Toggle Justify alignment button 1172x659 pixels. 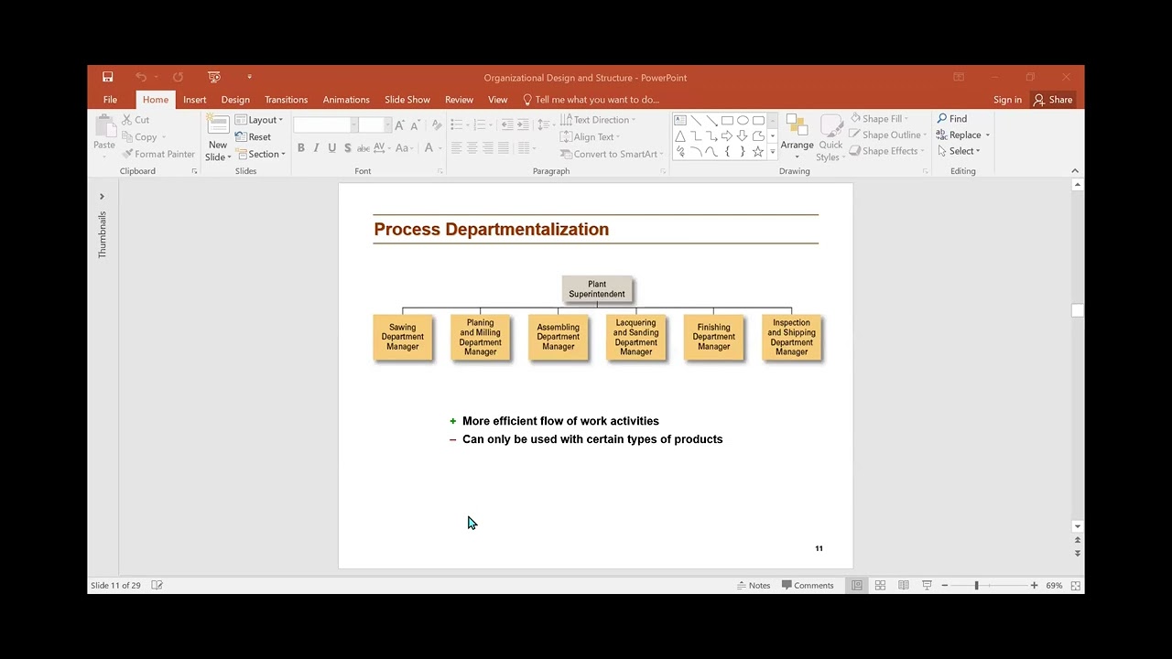pyautogui.click(x=504, y=148)
